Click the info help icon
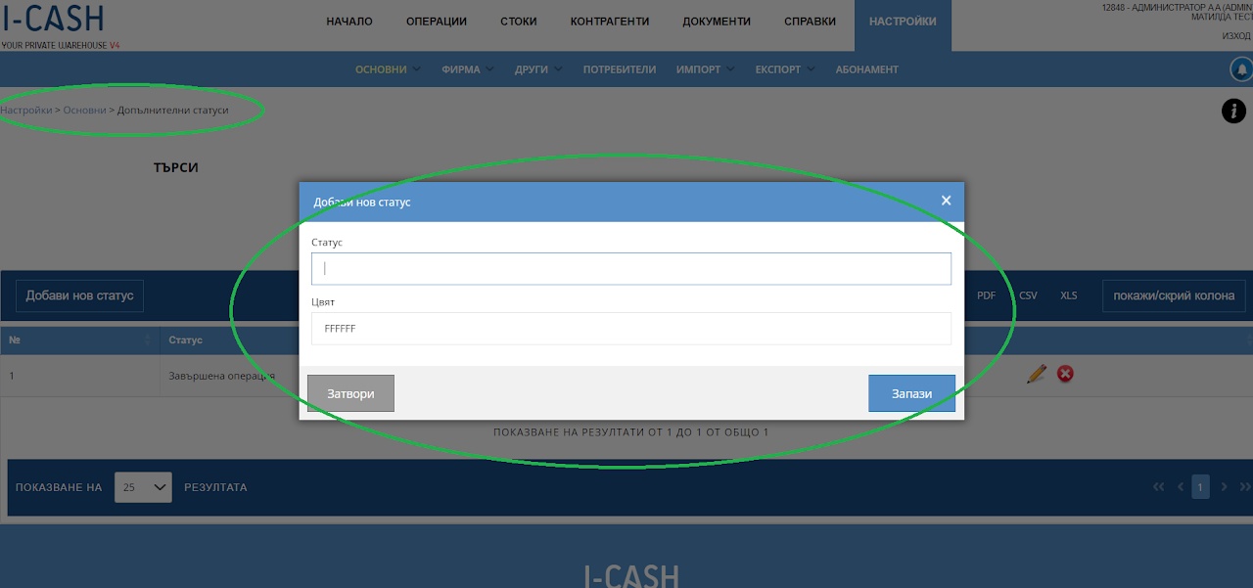Image resolution: width=1253 pixels, height=588 pixels. click(x=1233, y=111)
